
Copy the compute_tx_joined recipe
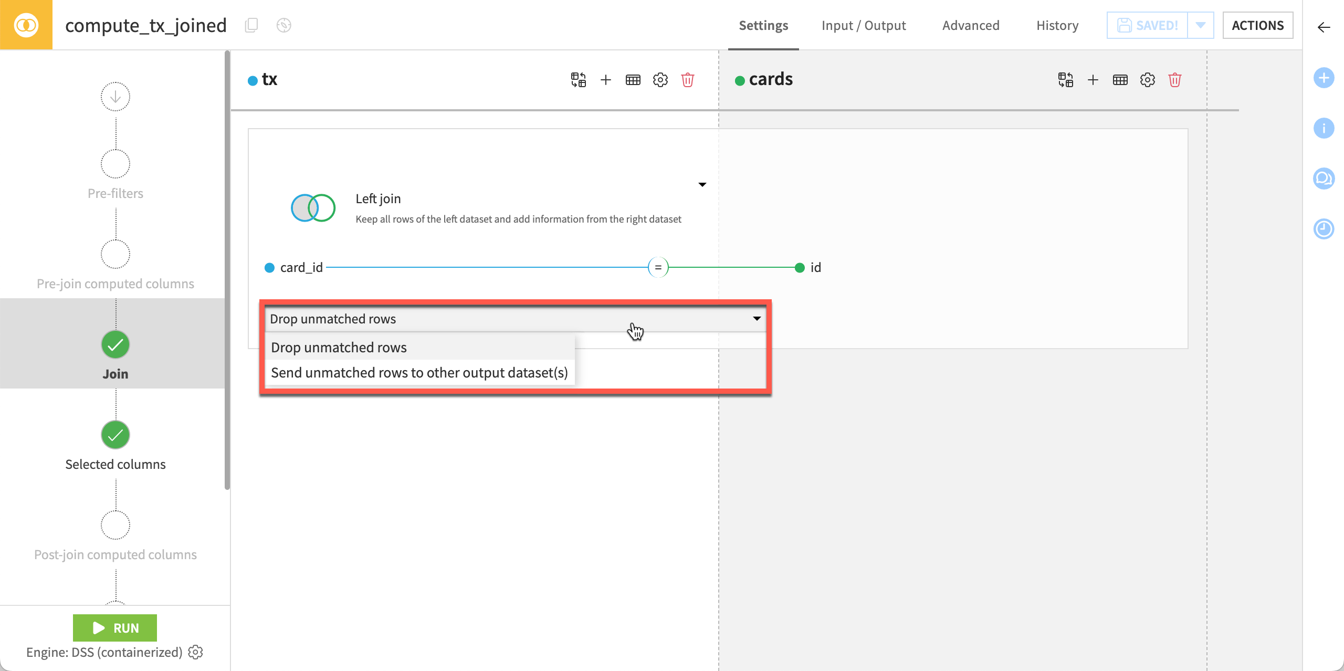click(x=251, y=25)
